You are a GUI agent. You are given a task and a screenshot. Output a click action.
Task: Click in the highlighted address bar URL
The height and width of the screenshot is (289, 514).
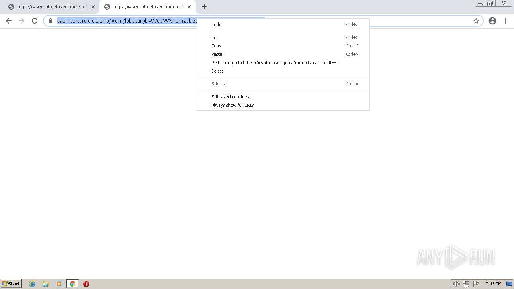(127, 21)
